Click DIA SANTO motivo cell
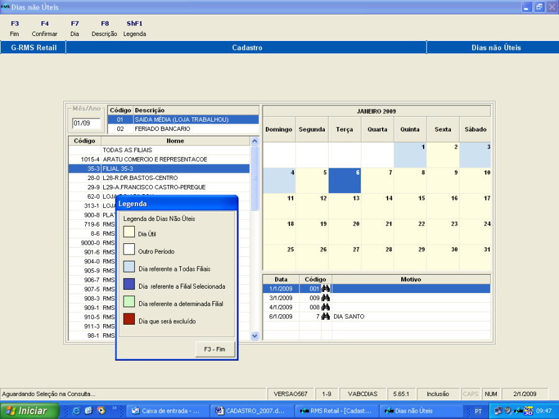This screenshot has width=559, height=419. pyautogui.click(x=411, y=317)
